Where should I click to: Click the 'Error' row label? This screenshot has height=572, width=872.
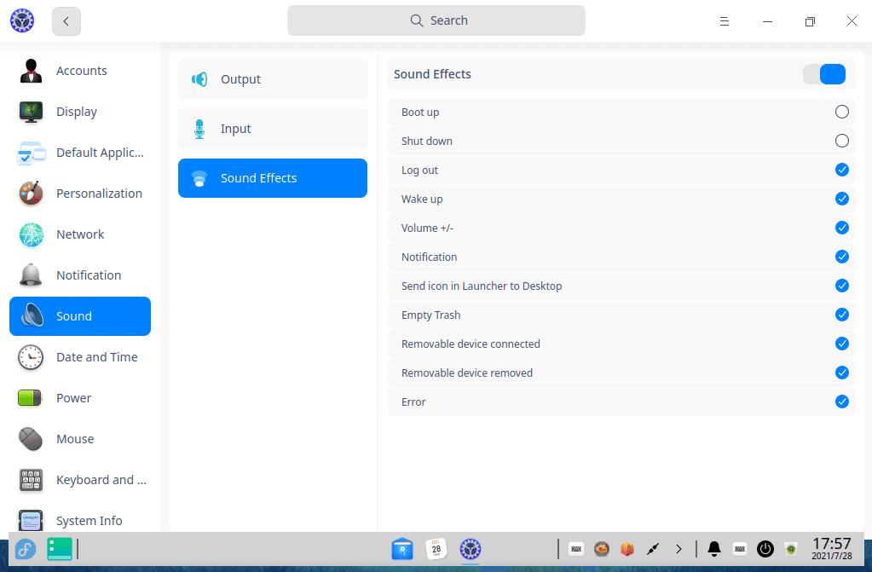pyautogui.click(x=413, y=402)
